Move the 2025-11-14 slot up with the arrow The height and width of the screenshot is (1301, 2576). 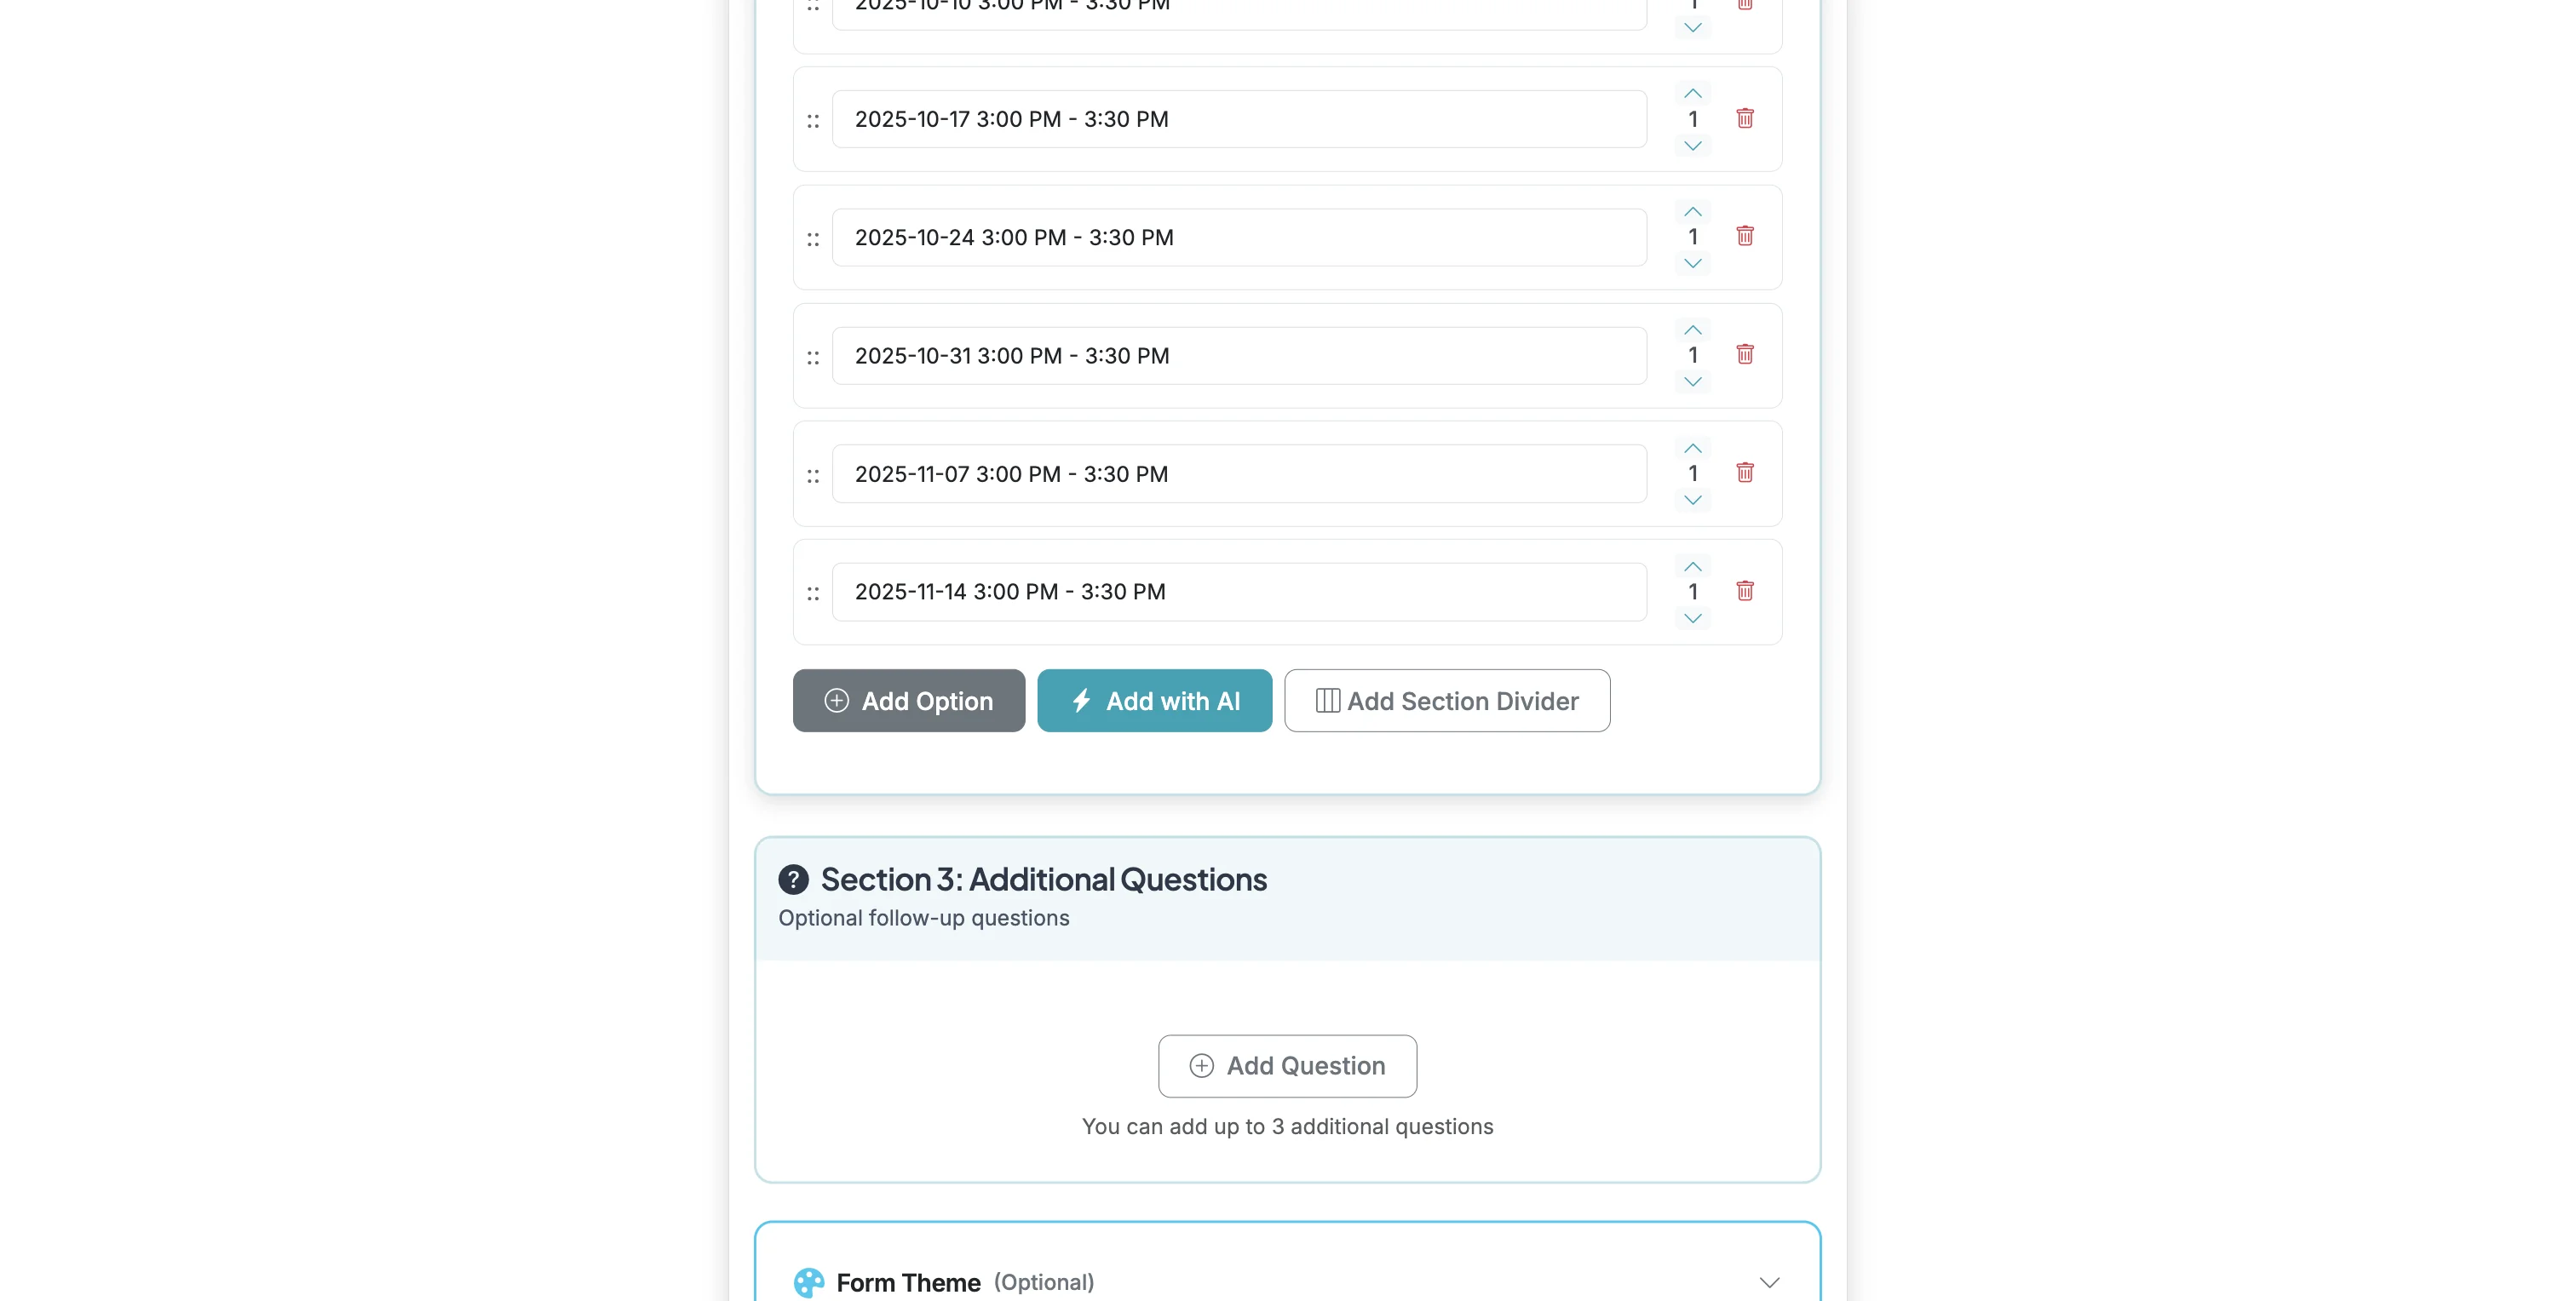pos(1692,565)
